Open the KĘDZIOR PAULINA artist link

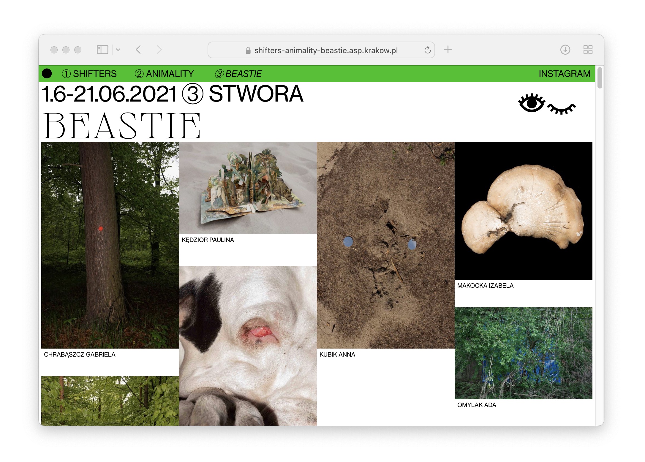(208, 240)
